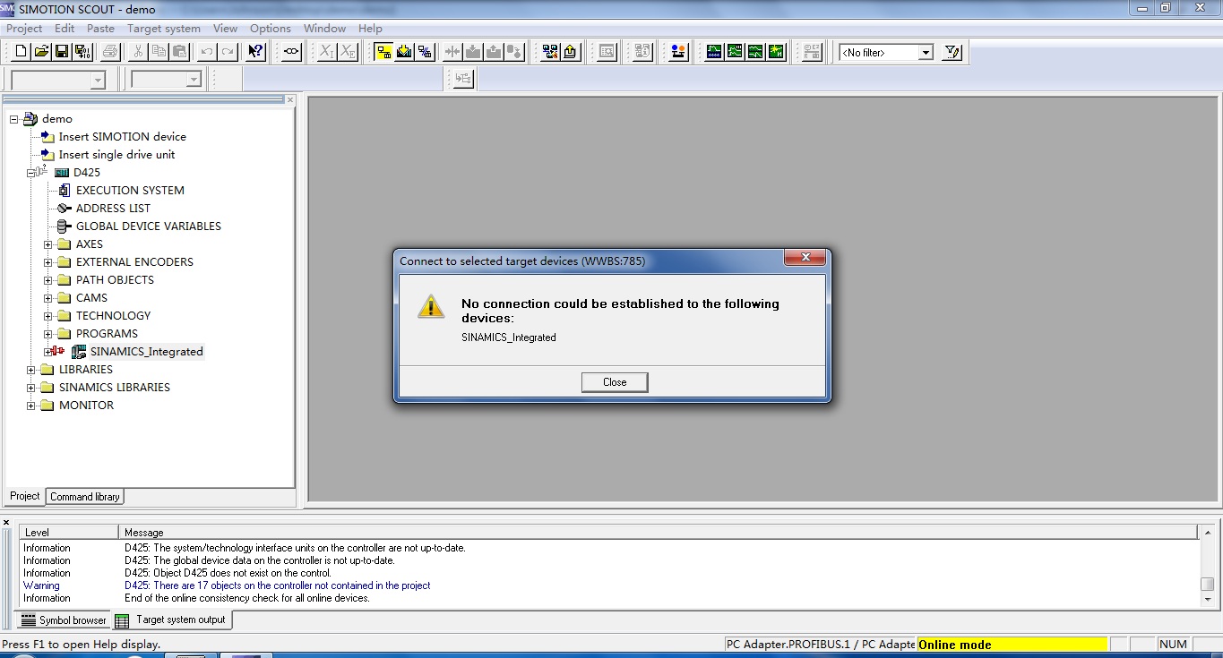Screen dimensions: 1223x658
Task: Open the second empty toolbar combo box
Action: [166, 80]
